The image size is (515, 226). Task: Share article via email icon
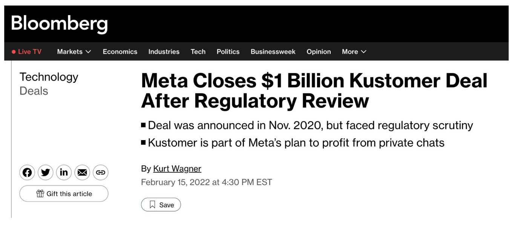tap(82, 173)
